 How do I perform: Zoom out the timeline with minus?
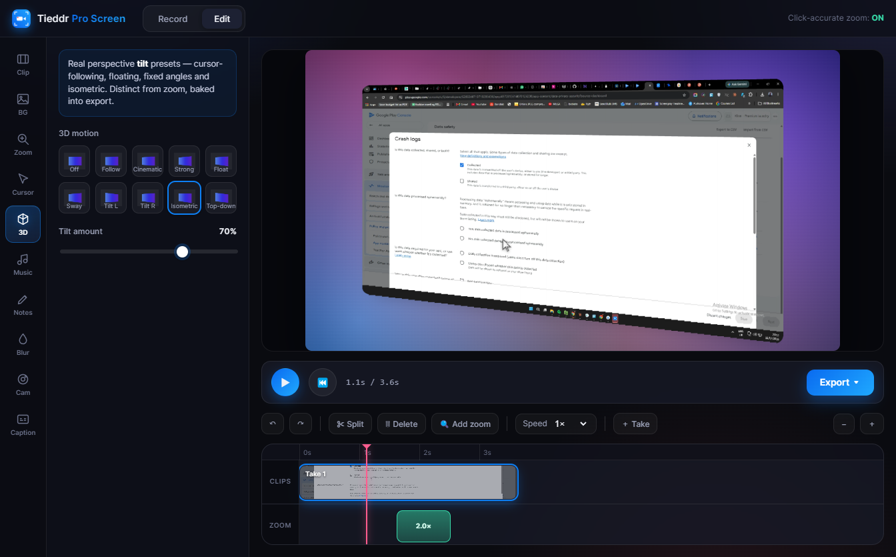844,424
